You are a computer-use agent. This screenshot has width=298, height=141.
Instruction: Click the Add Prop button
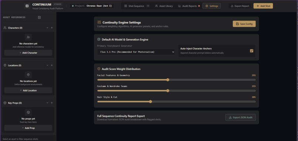[x=28, y=128]
